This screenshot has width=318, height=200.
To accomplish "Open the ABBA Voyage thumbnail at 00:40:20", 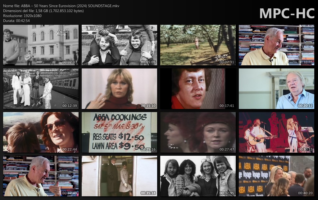I will pos(276,176).
